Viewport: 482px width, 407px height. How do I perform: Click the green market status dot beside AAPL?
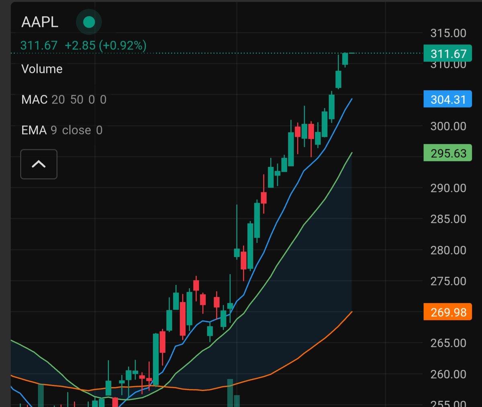coord(89,22)
